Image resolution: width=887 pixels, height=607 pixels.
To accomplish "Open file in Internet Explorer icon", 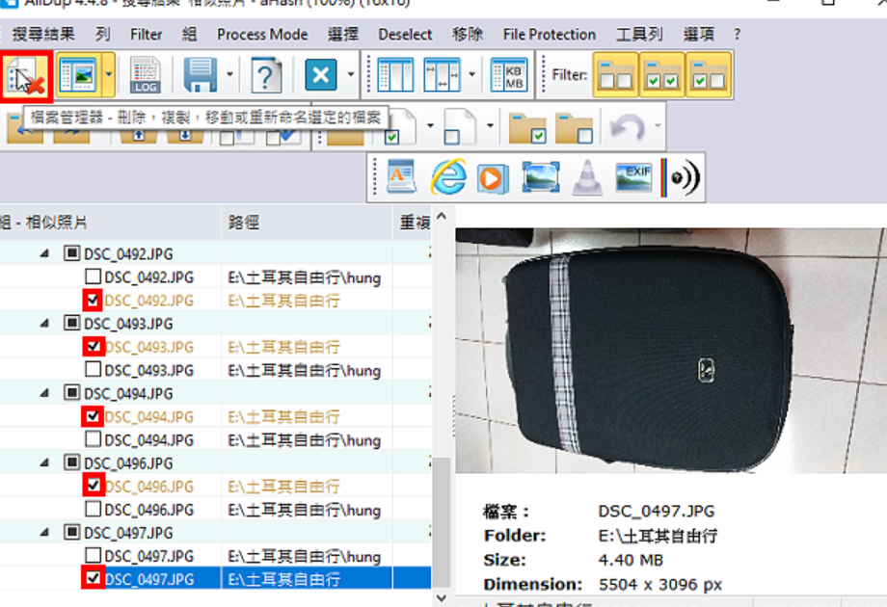I will click(448, 177).
